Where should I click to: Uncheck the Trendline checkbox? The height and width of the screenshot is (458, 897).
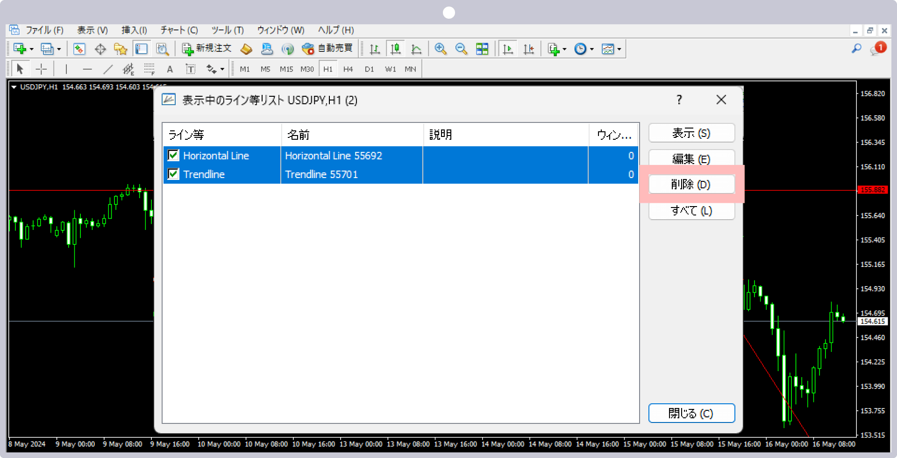pyautogui.click(x=173, y=174)
